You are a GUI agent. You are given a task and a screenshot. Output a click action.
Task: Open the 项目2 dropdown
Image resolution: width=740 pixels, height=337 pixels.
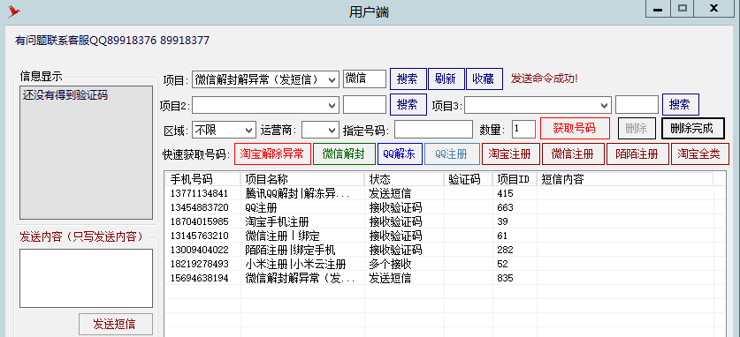point(265,104)
